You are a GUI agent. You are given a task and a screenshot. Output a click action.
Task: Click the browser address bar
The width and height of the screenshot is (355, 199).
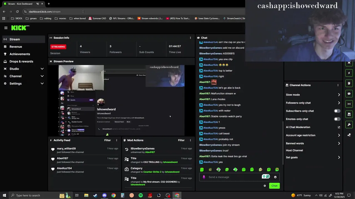click(133, 12)
